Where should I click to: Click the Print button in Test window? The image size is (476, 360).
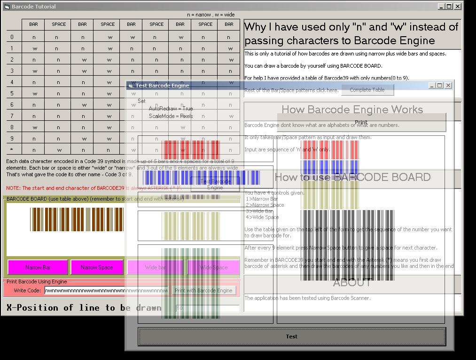coord(361,122)
